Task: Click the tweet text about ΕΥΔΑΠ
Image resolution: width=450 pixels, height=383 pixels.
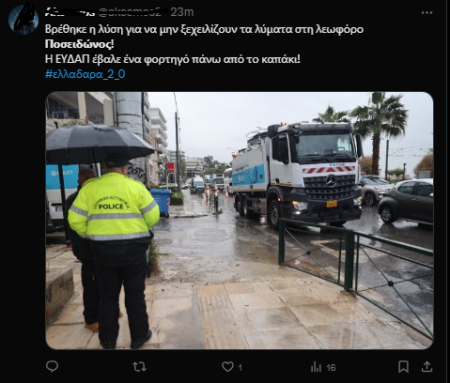Action: [x=173, y=59]
